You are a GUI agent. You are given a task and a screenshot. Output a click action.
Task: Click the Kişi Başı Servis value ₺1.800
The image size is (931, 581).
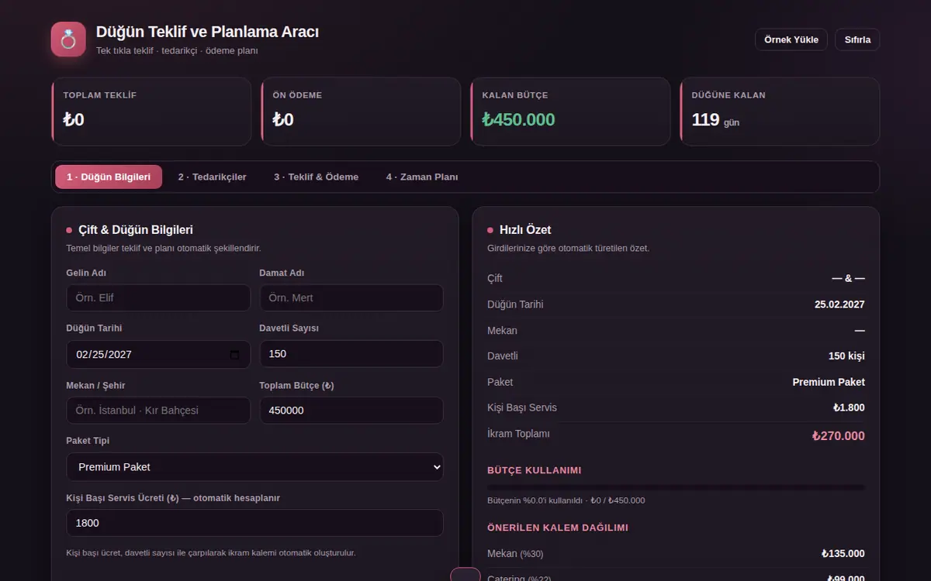coord(849,407)
